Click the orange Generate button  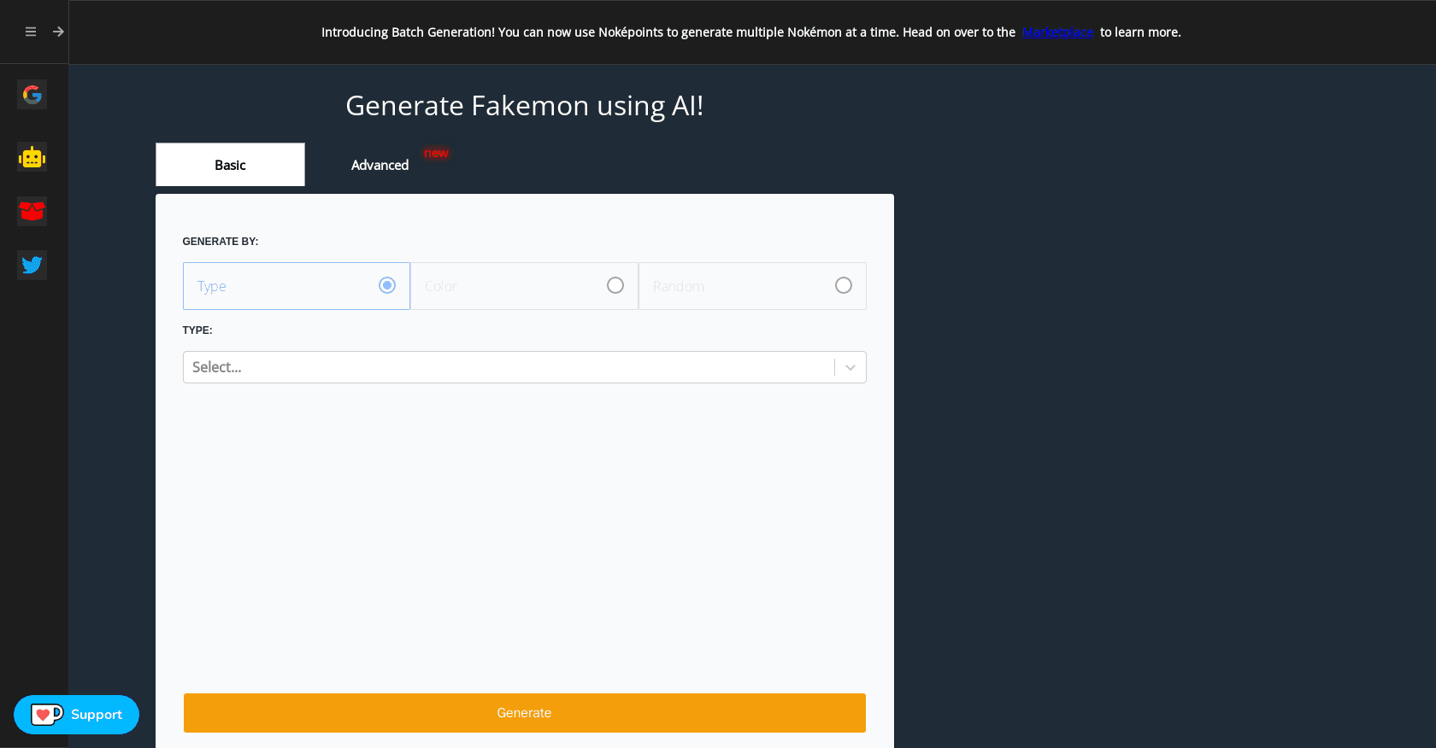[x=525, y=713]
